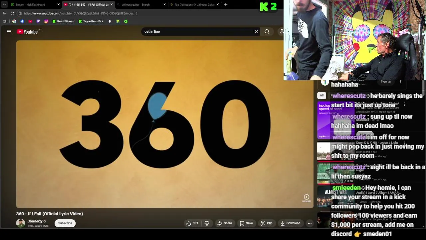Image resolution: width=426 pixels, height=240 pixels.
Task: Click the subscribe watermark on the video
Action: pos(307,198)
